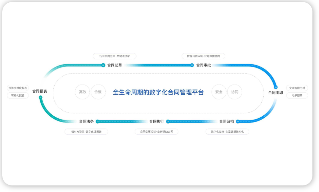
Task: Click the 可视化配置 tag
Action: pos(18,95)
